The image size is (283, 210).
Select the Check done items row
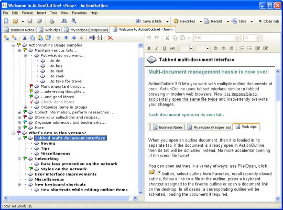point(58,102)
